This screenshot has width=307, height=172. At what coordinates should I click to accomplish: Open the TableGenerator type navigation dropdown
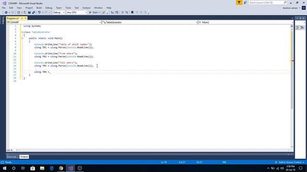[x=150, y=22]
